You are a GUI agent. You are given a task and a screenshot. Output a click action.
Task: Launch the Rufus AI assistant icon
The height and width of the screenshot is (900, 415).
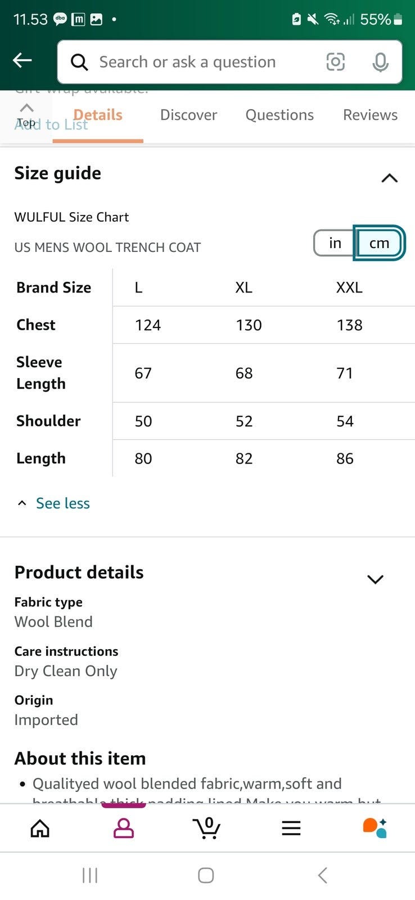click(375, 828)
